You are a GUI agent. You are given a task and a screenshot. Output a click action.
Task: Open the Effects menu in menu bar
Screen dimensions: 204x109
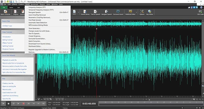point(15,4)
